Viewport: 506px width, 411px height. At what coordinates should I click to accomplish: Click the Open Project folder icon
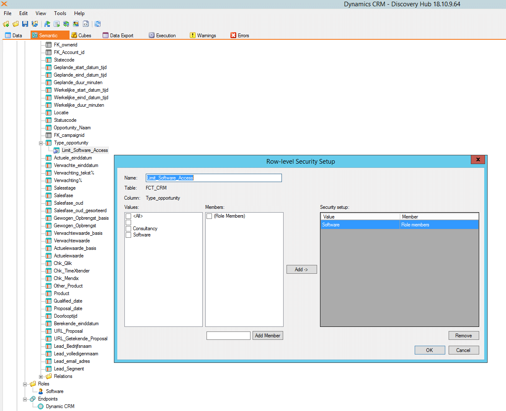click(x=15, y=24)
